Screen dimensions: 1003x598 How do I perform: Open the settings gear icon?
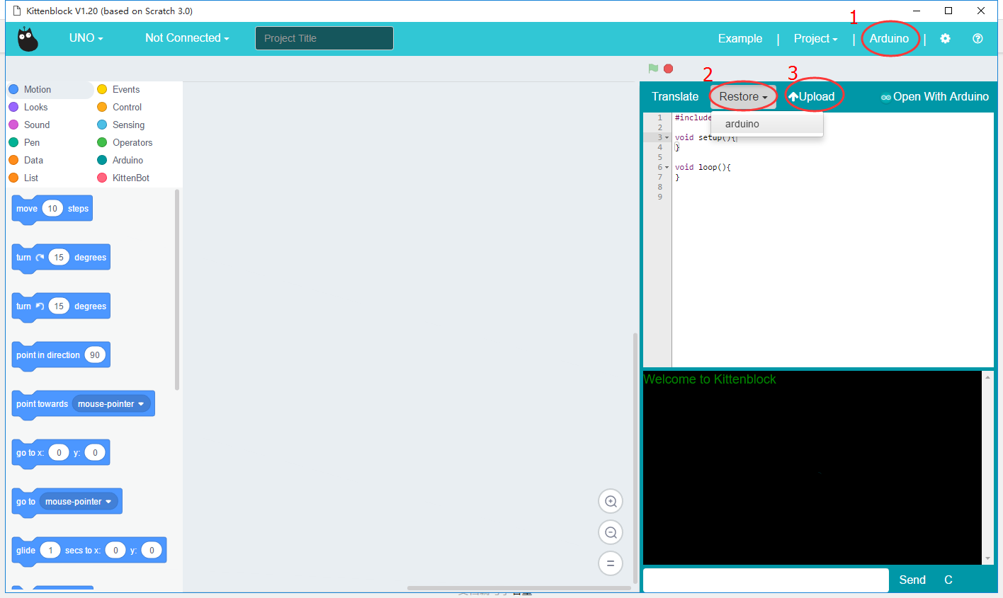945,39
